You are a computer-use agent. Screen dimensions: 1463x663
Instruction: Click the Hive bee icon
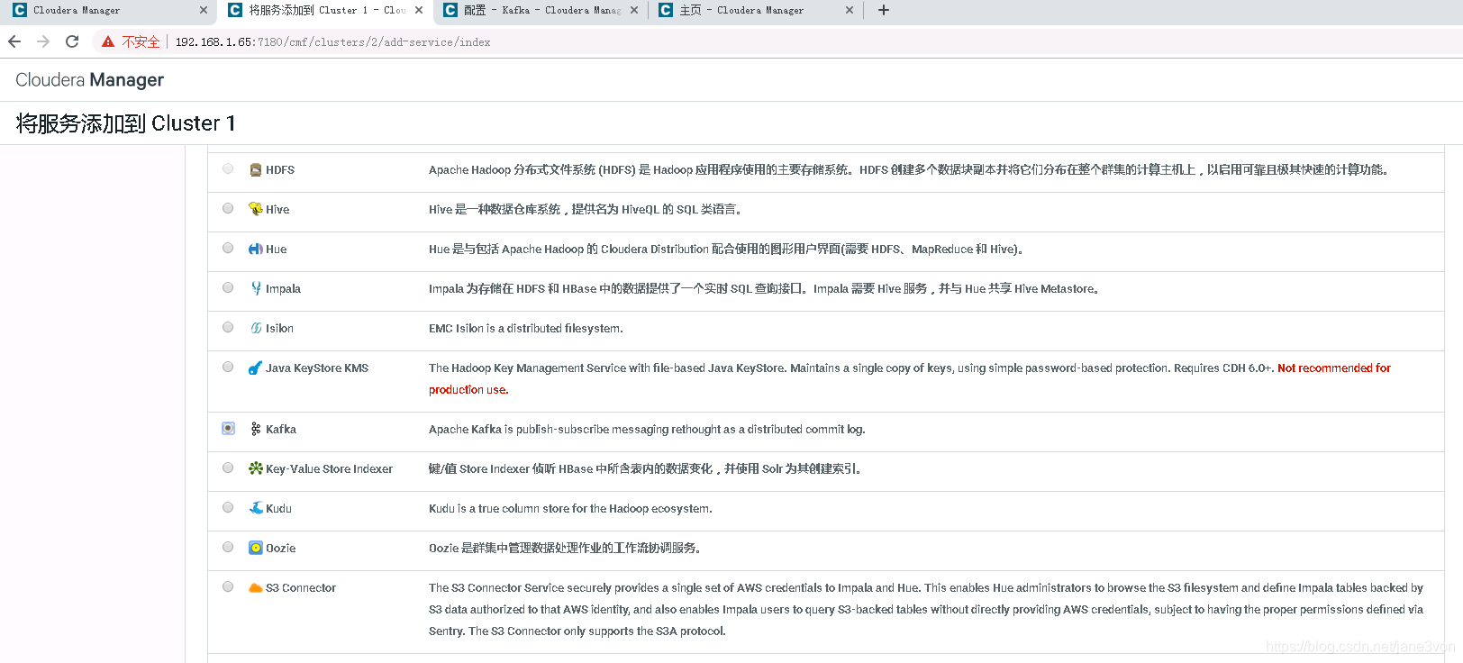tap(256, 209)
